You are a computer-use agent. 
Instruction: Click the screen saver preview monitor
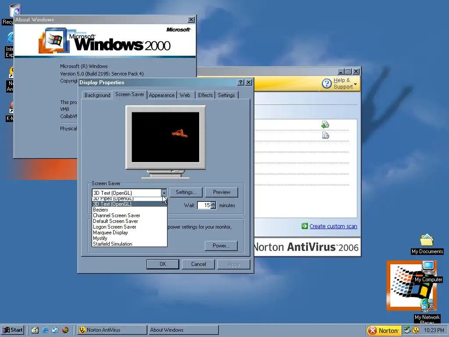pyautogui.click(x=165, y=137)
